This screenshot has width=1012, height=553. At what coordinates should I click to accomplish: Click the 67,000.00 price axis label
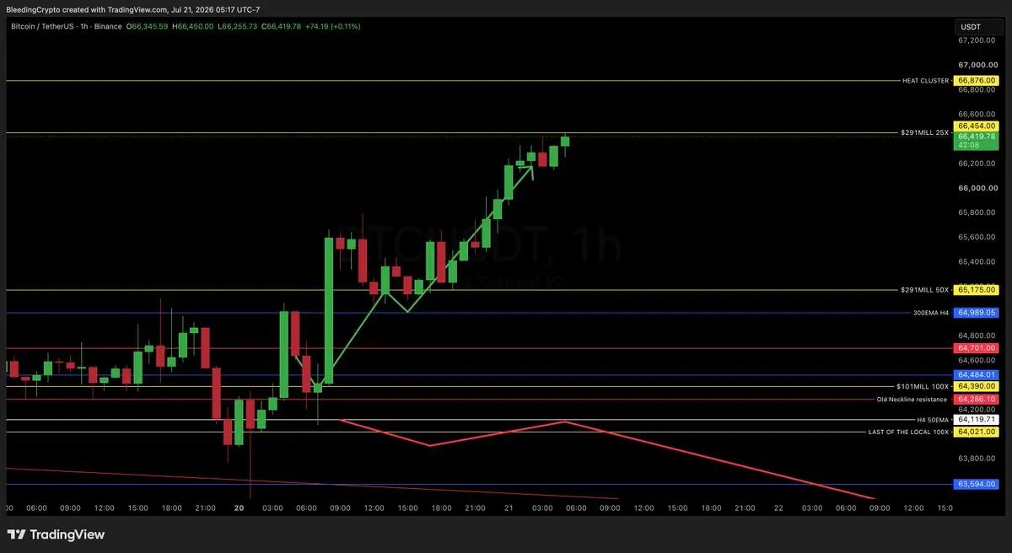tap(977, 64)
